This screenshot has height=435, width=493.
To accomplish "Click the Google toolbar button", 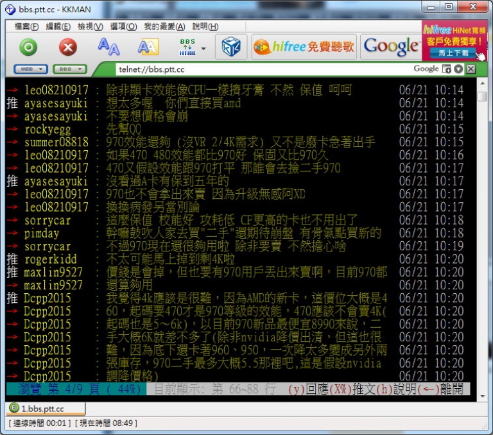I will click(391, 47).
